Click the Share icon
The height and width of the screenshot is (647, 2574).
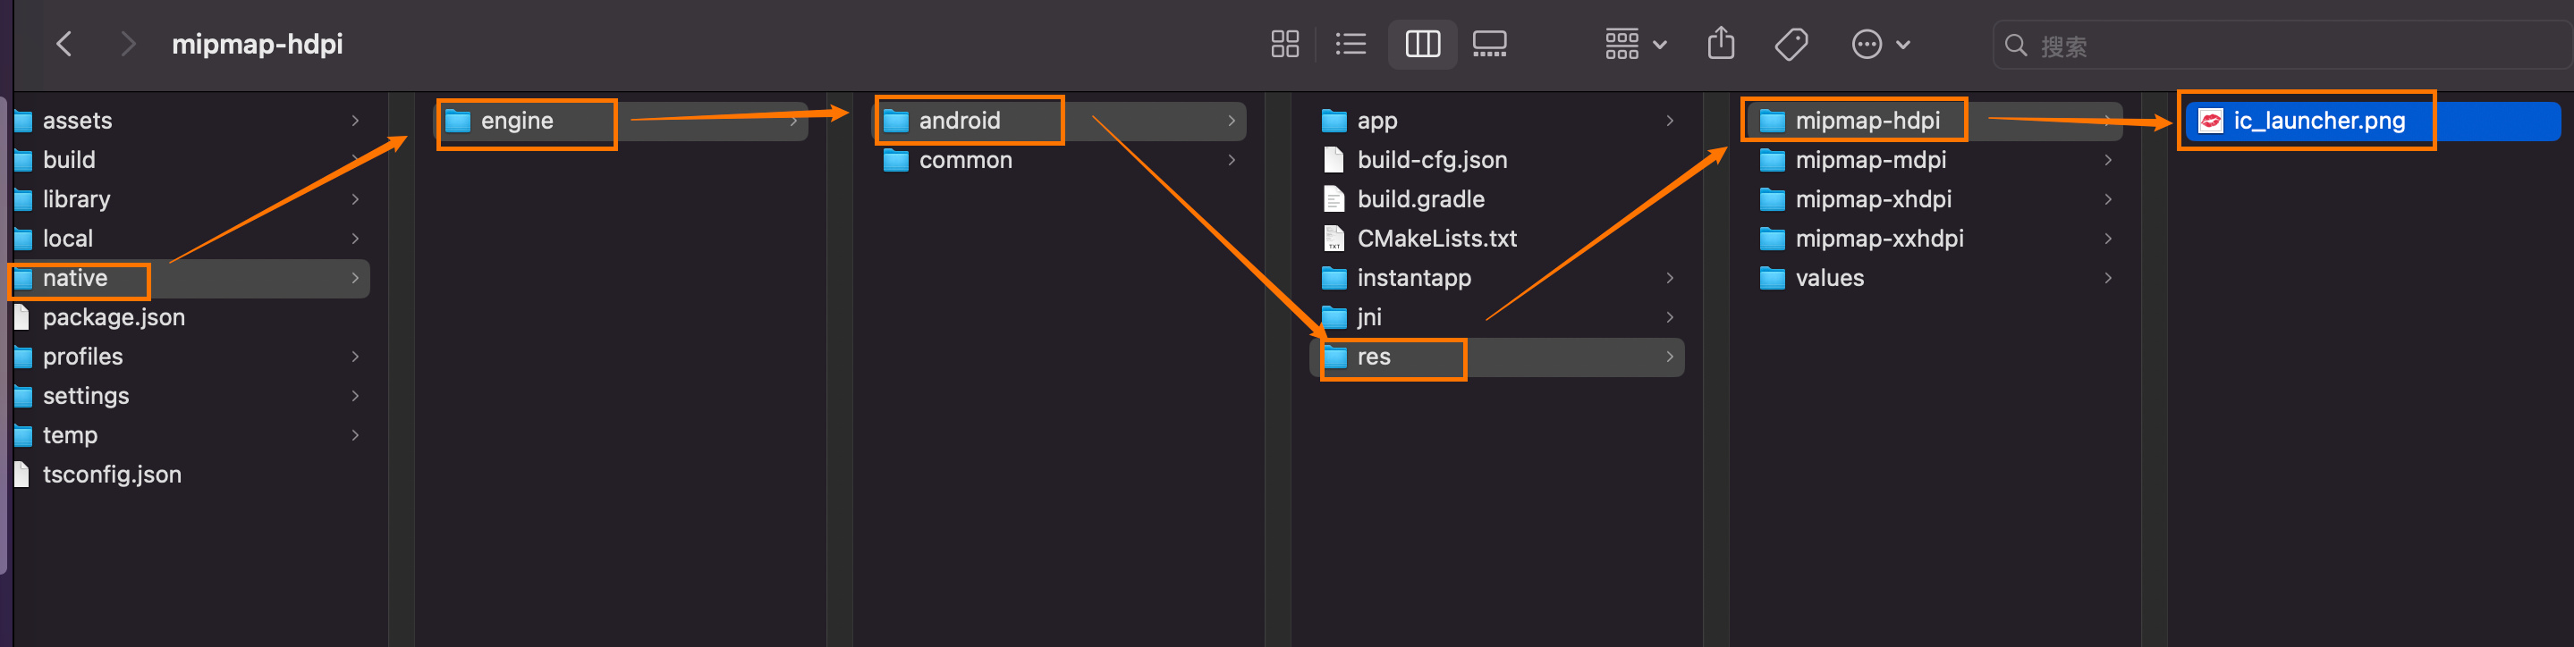(x=1721, y=44)
